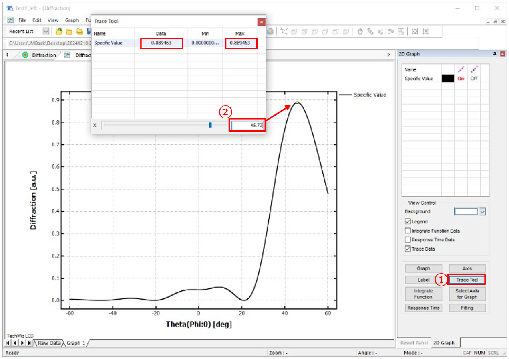The image size is (509, 359).
Task: Click the next sheet arrow icon
Action: pos(22,343)
